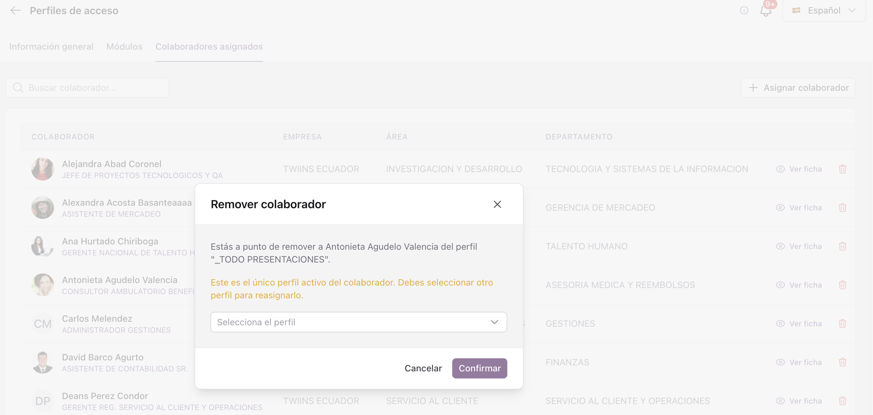Remove David Barco Agurto via trash icon
Viewport: 873px width, 415px height.
(x=842, y=362)
